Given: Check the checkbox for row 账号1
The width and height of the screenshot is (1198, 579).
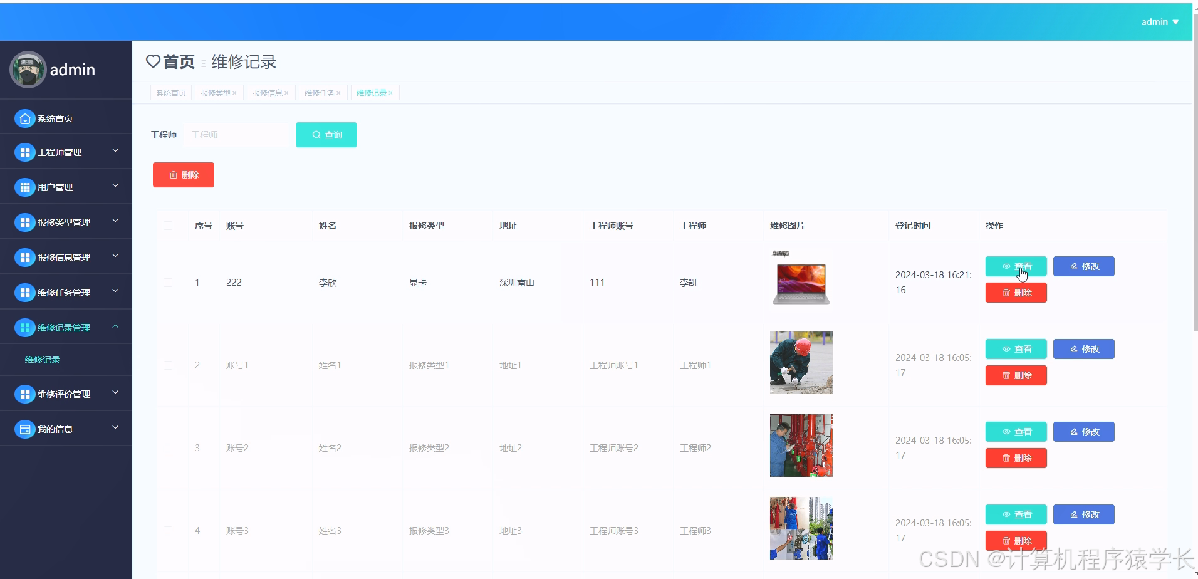Looking at the screenshot, I should click(168, 365).
